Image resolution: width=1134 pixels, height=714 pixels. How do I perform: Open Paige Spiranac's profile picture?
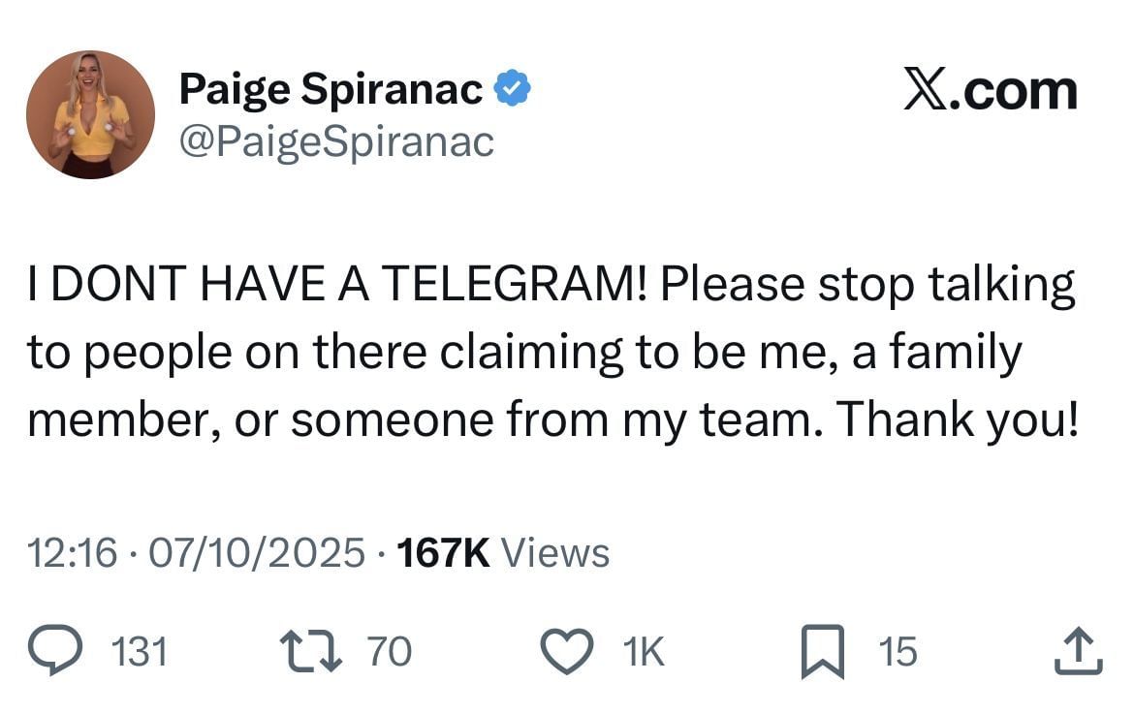click(90, 114)
